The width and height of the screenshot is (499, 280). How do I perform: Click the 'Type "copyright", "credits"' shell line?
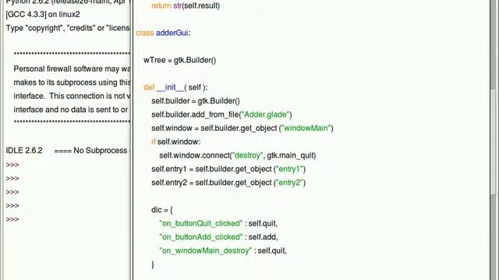click(x=68, y=28)
